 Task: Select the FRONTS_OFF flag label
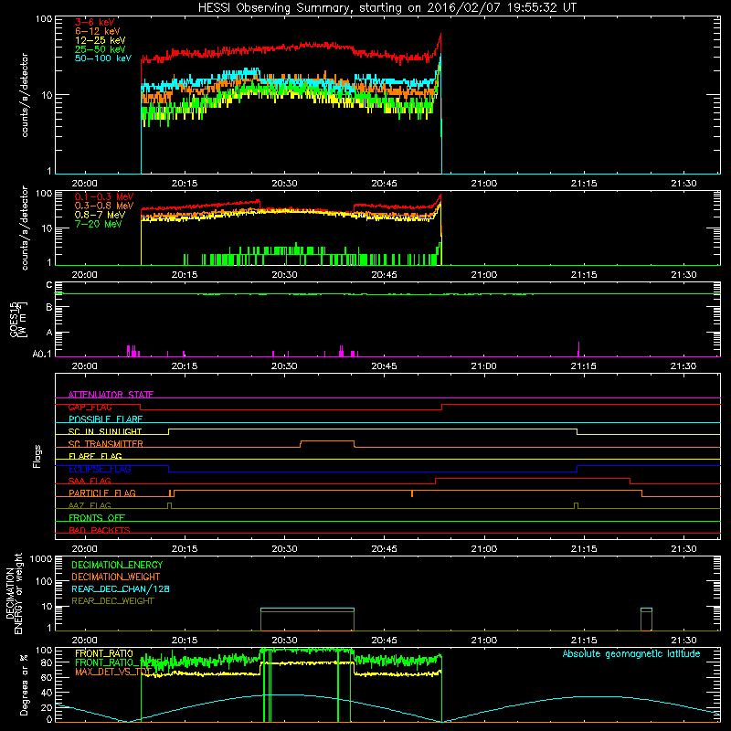click(97, 517)
